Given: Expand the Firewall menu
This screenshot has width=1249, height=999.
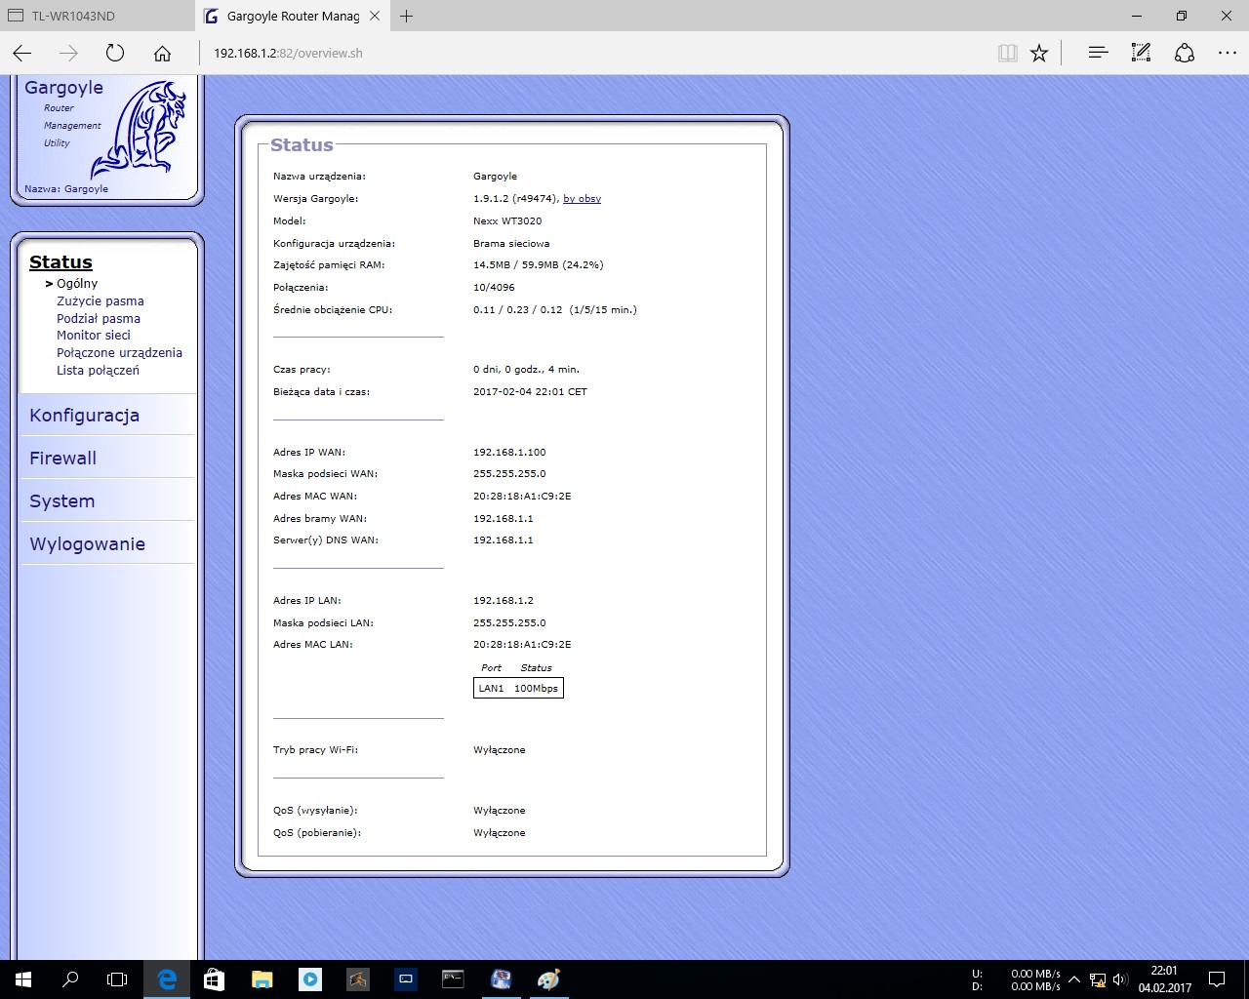Looking at the screenshot, I should [62, 459].
